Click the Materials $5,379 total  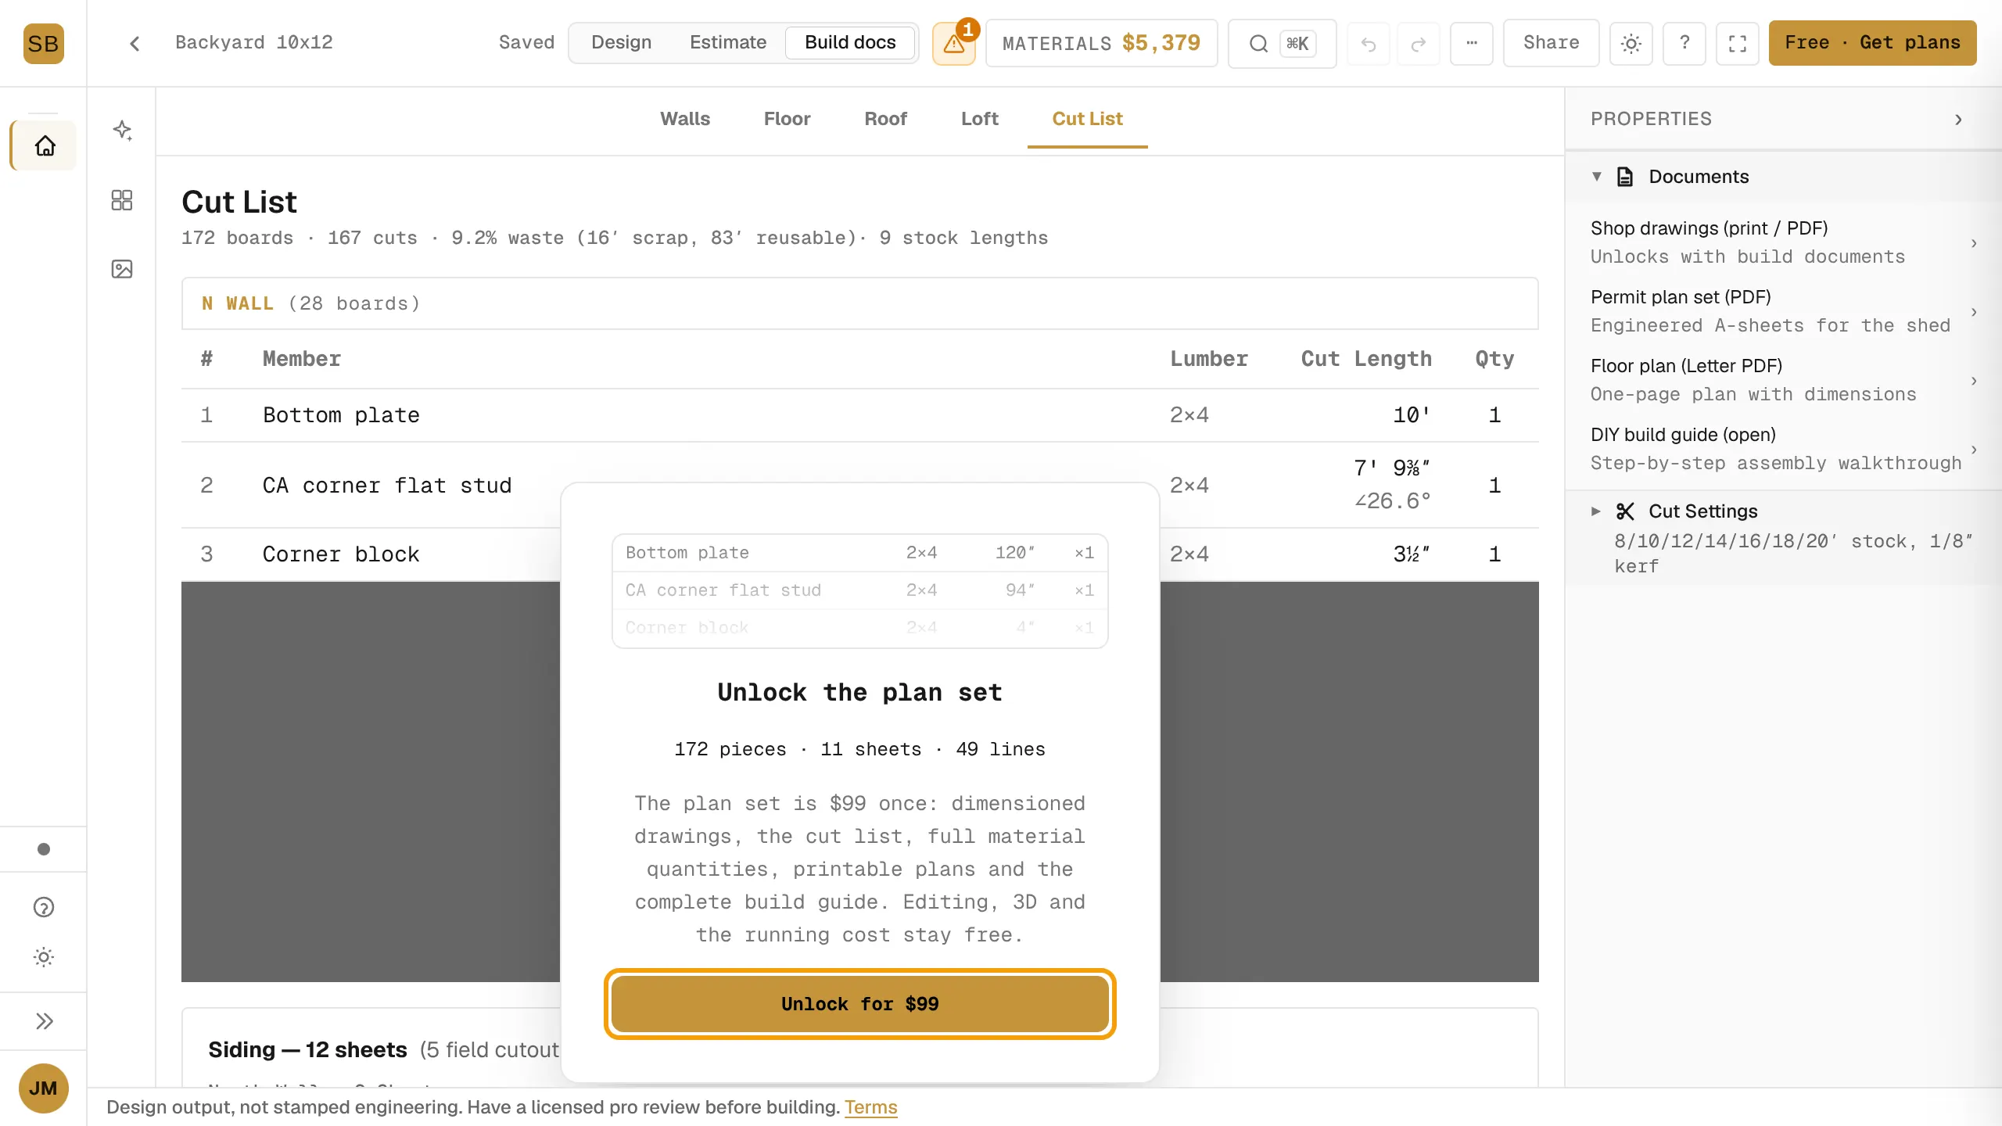coord(1101,43)
